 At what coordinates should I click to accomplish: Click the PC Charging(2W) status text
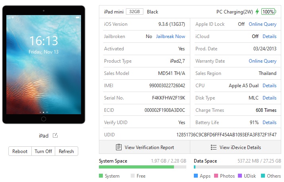pos(235,12)
